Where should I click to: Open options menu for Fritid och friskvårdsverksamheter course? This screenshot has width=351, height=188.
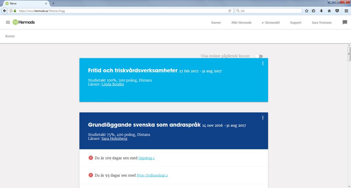(263, 63)
